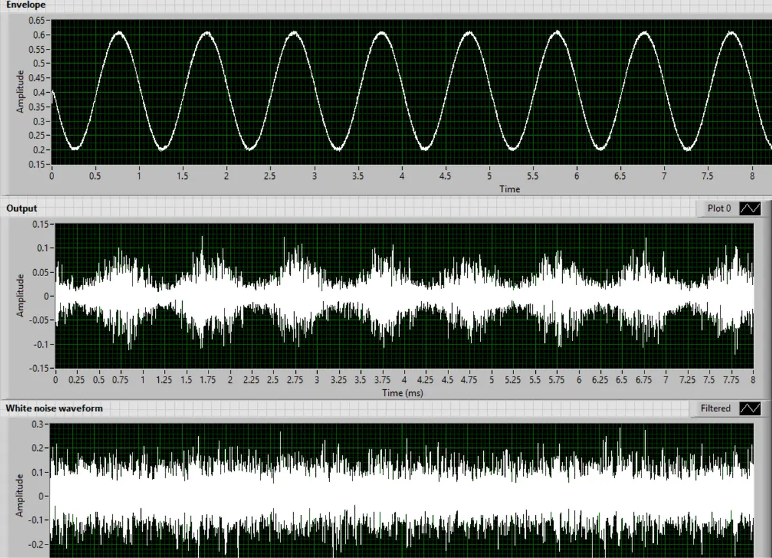Click the 1.25 tick on Output time axis

[x=165, y=380]
